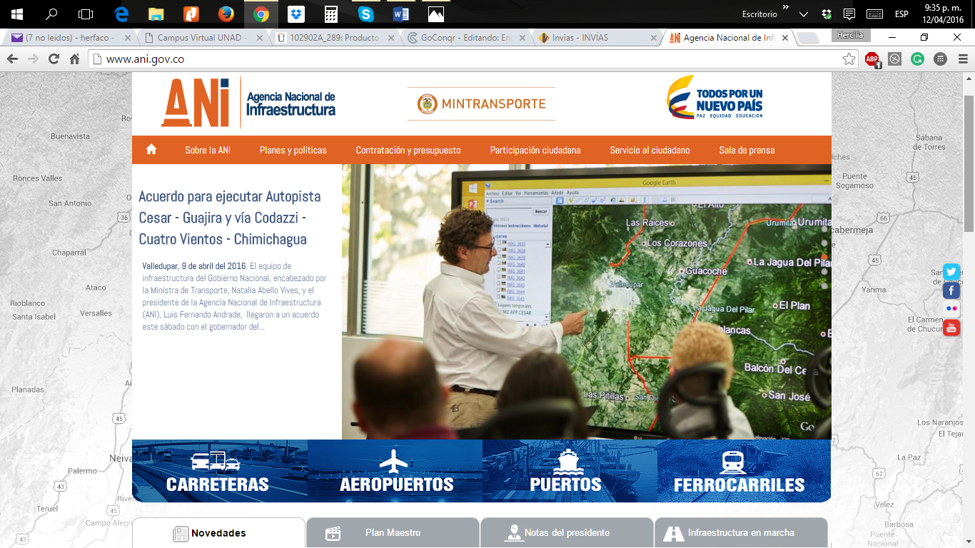Reload the current page
The image size is (975, 548).
(54, 59)
